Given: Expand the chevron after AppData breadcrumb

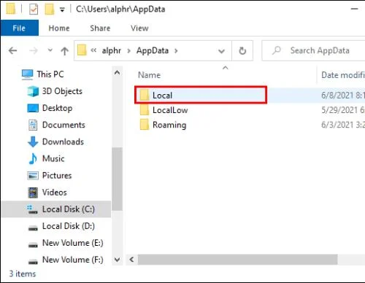Looking at the screenshot, I should [176, 51].
